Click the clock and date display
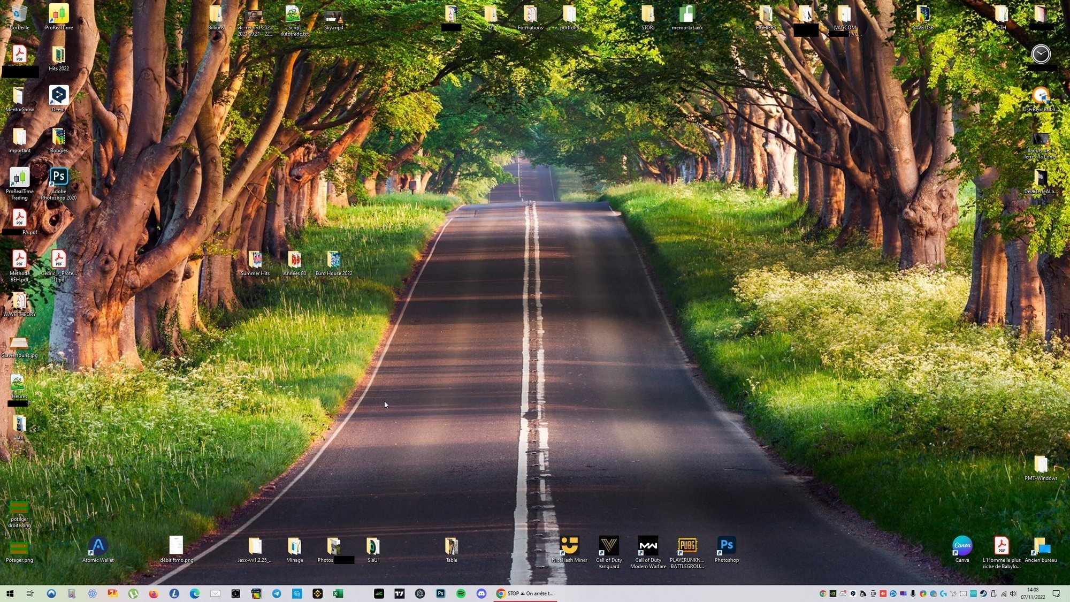 click(1033, 593)
